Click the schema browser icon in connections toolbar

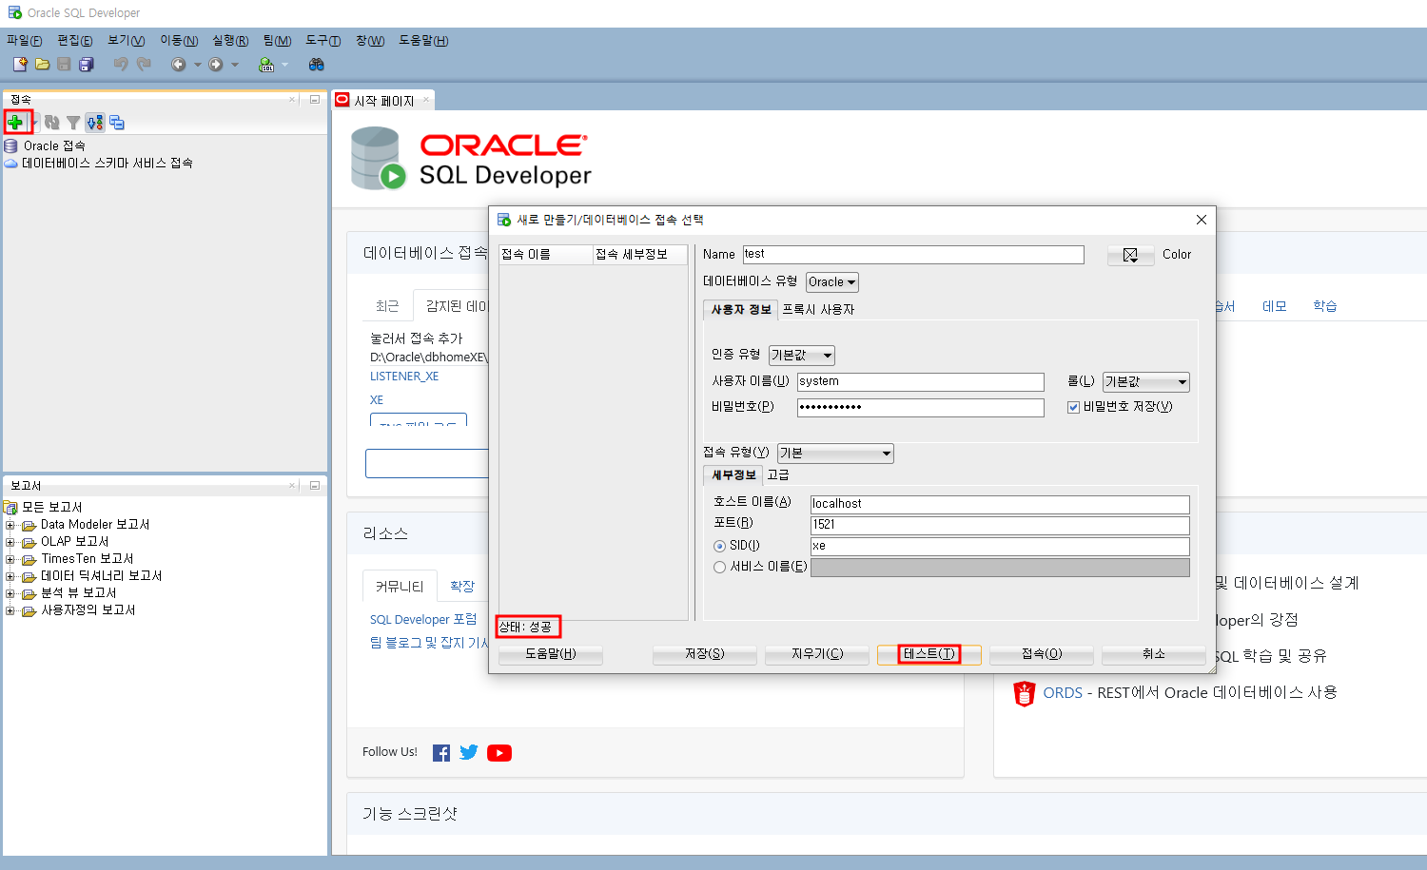point(95,122)
